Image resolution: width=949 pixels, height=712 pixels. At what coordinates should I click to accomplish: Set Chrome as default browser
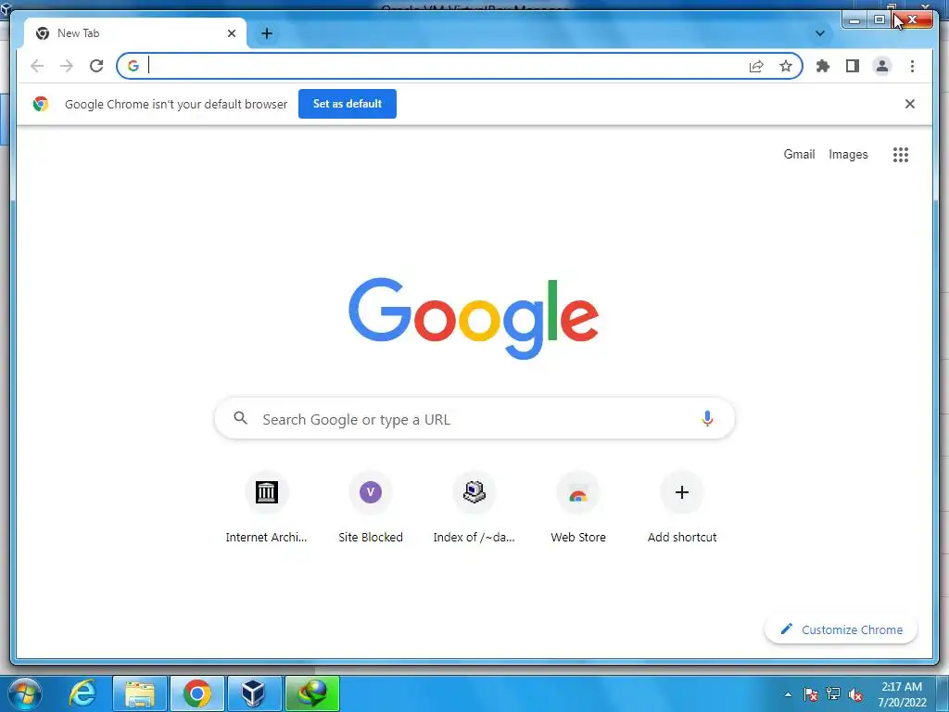tap(348, 104)
